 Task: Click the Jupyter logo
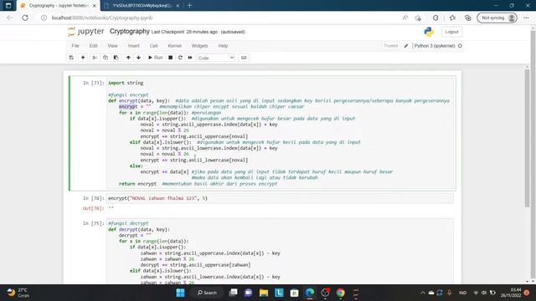tap(85, 32)
